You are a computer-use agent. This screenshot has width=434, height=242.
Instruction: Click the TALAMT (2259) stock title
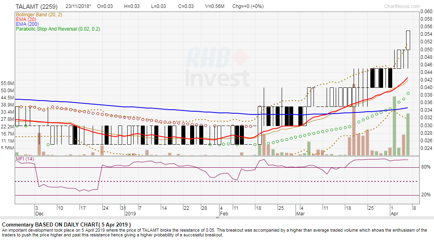click(x=37, y=6)
